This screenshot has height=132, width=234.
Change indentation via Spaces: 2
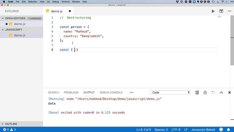(x=161, y=129)
